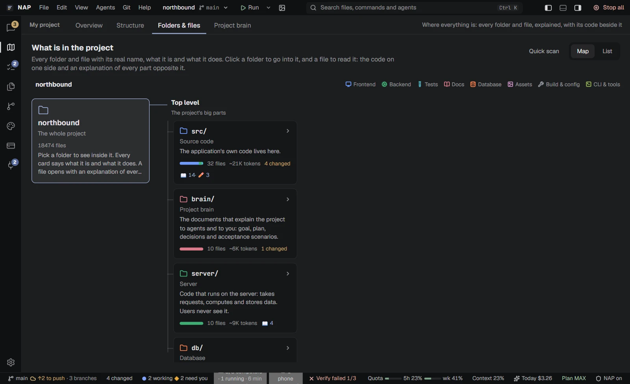The height and width of the screenshot is (384, 630).
Task: Click the search magnifier icon
Action: point(313,8)
